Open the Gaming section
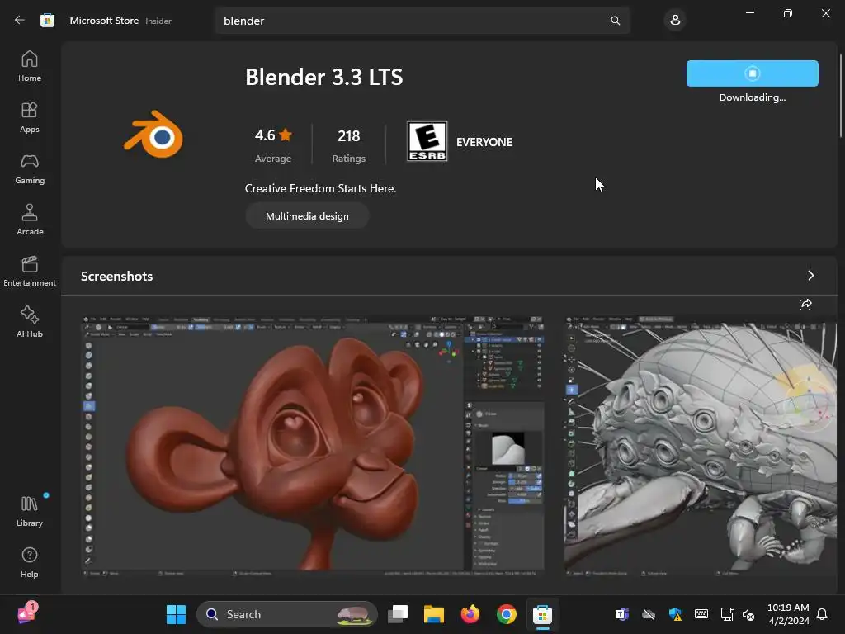Viewport: 845px width, 634px height. tap(30, 168)
